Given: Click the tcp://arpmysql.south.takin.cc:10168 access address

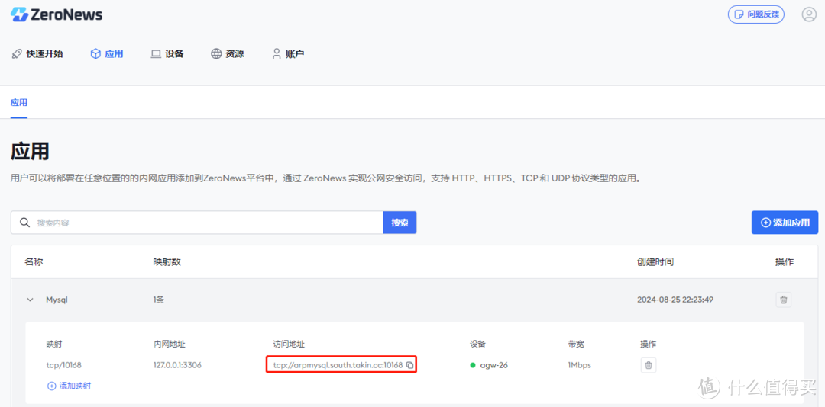Looking at the screenshot, I should click(x=338, y=365).
